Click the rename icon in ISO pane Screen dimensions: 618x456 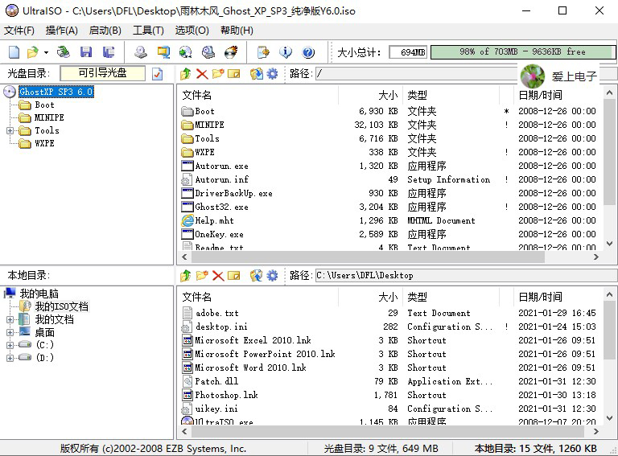pyautogui.click(x=233, y=74)
